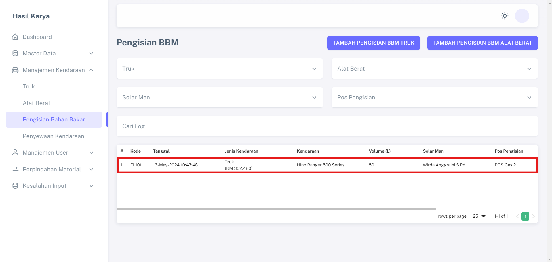Toggle light/dark theme with sun icon
The width and height of the screenshot is (552, 262).
(505, 16)
